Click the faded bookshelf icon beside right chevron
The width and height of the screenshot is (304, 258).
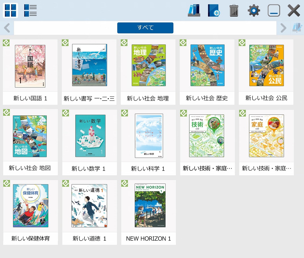pos(297,28)
